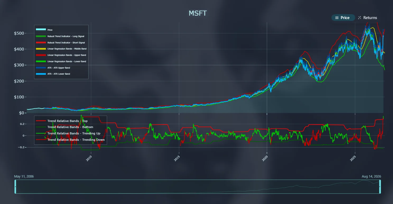Click the May 11, 2006 start date

(24, 176)
